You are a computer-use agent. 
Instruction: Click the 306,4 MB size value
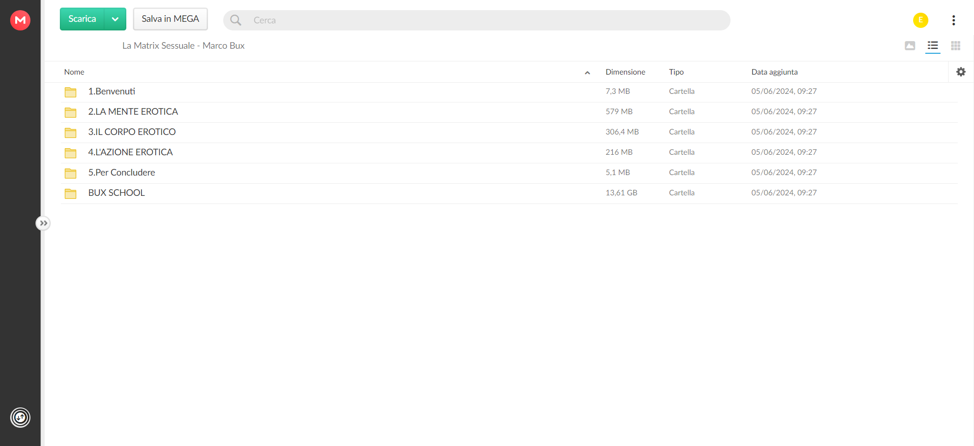tap(622, 132)
